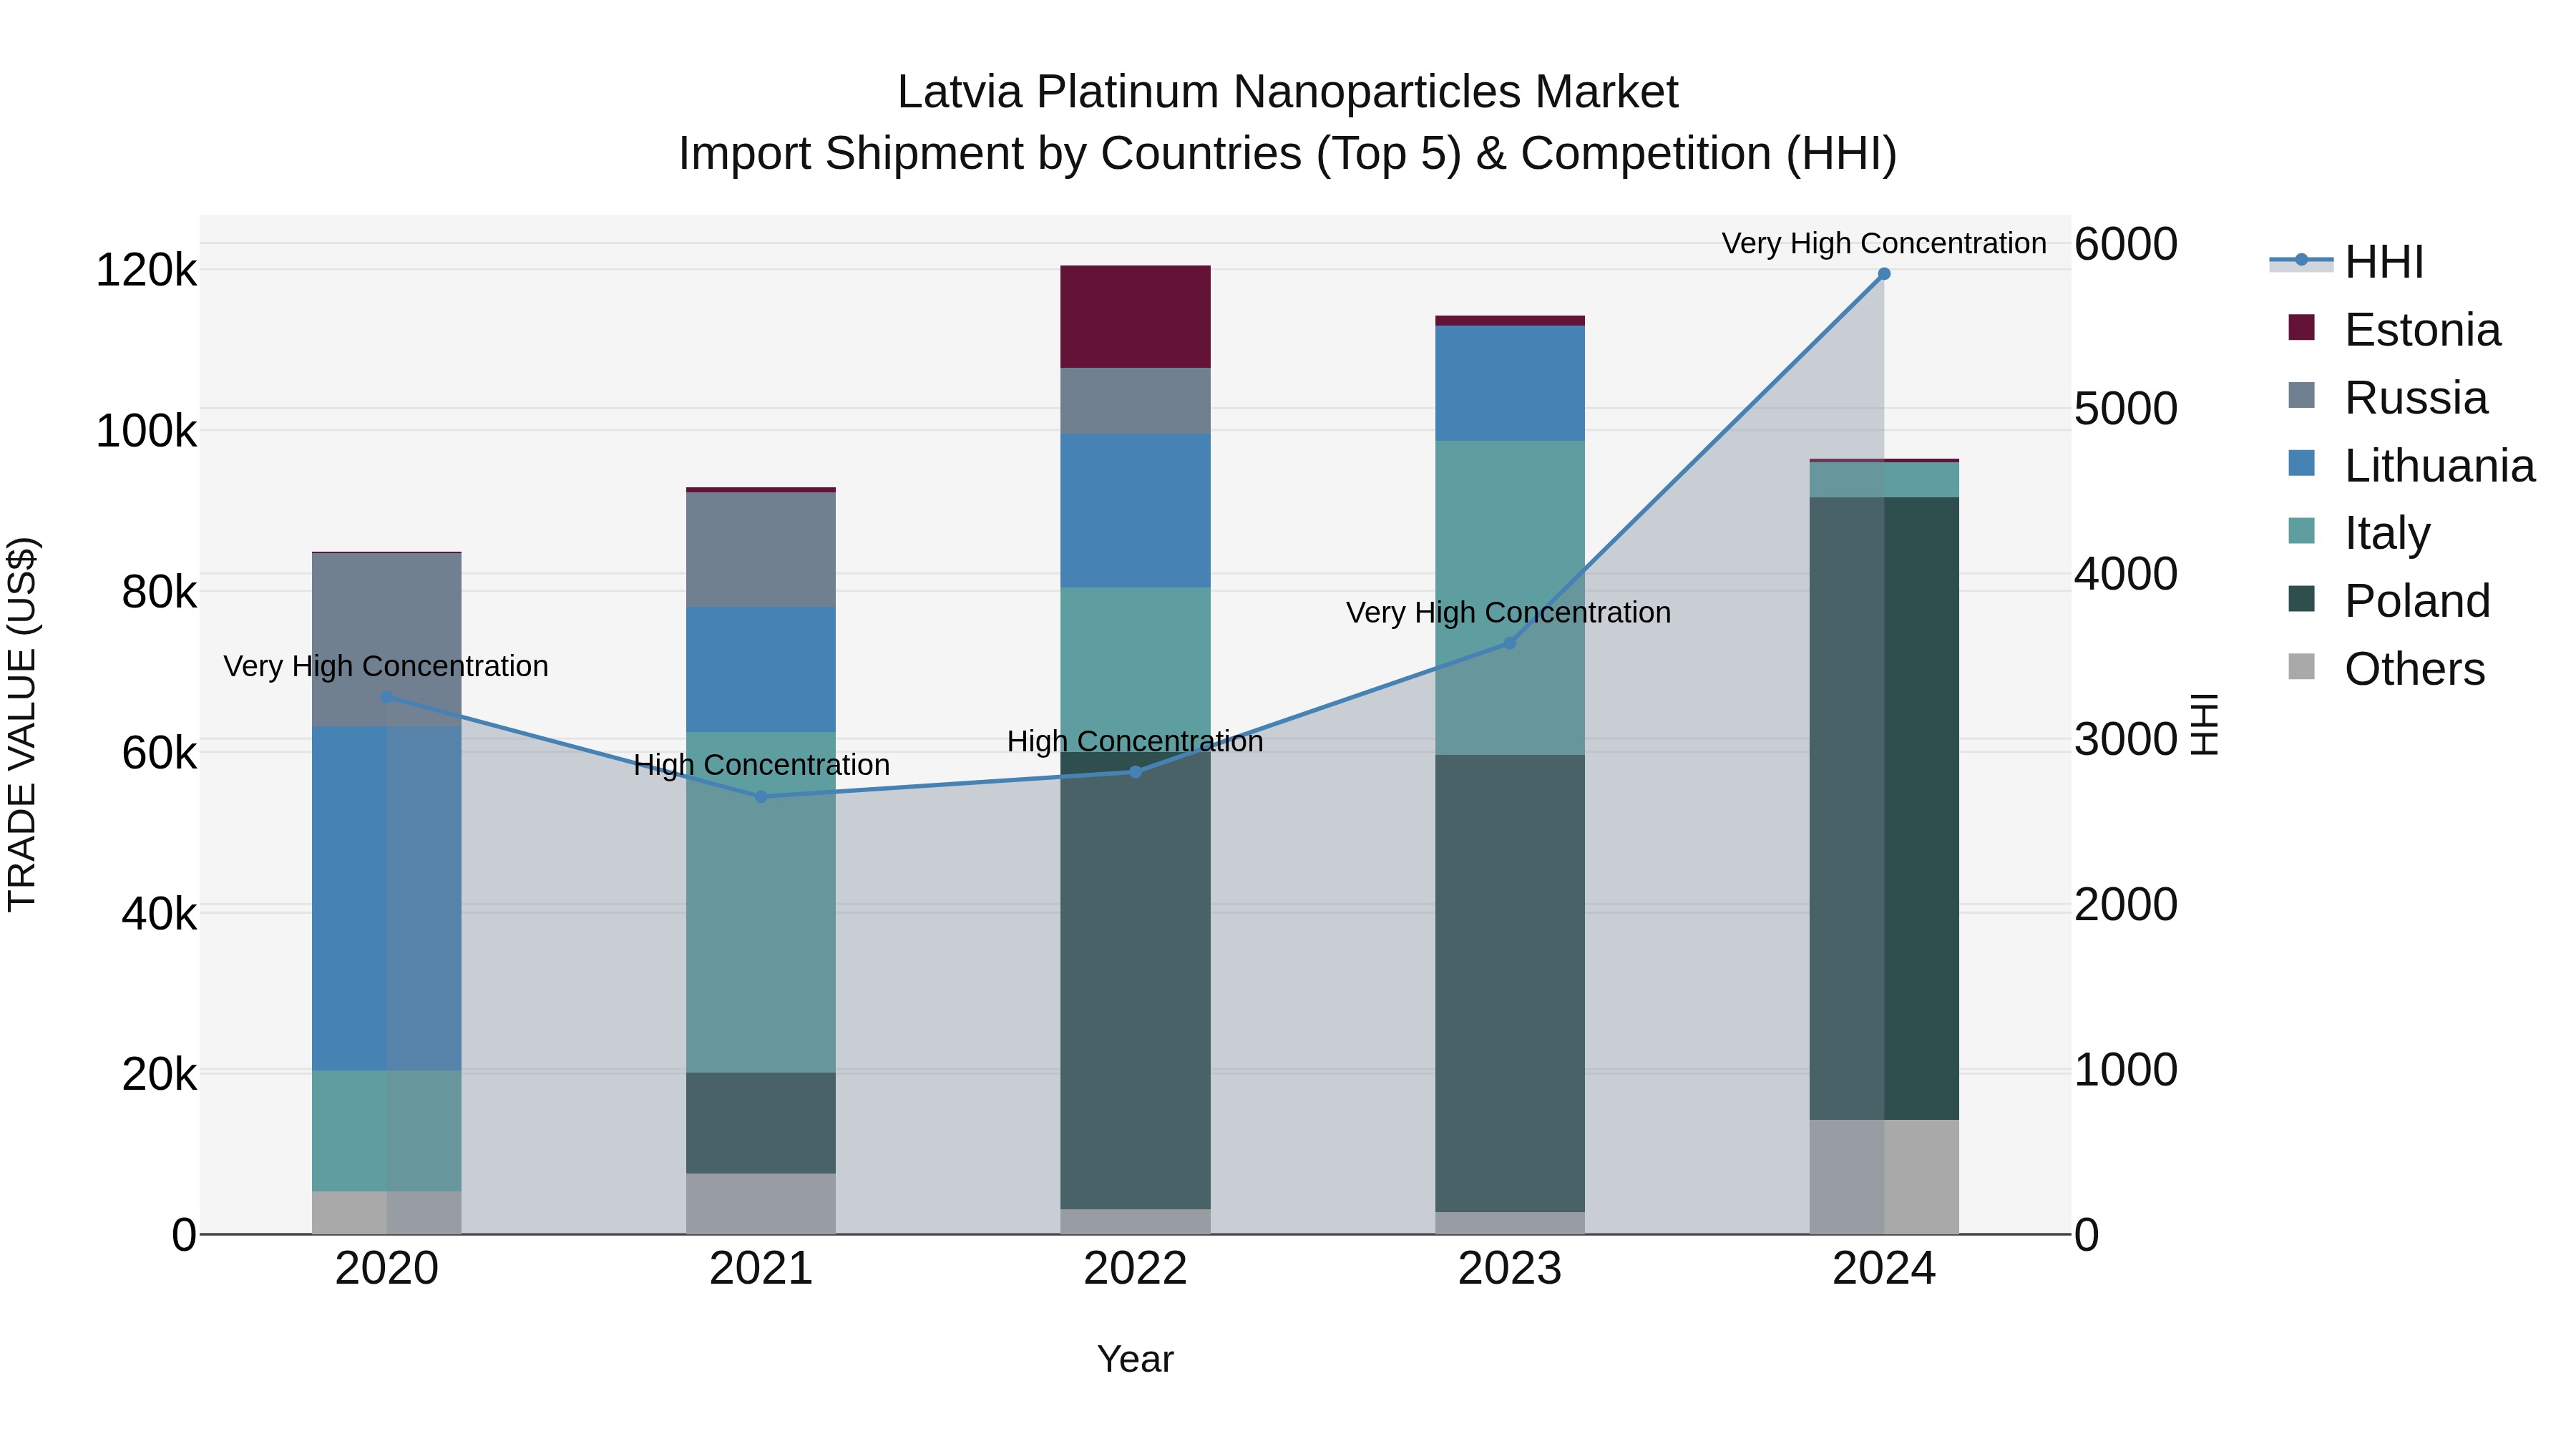Click the Italy segment of 2023 bar
2576x1449 pixels.
tap(1510, 598)
